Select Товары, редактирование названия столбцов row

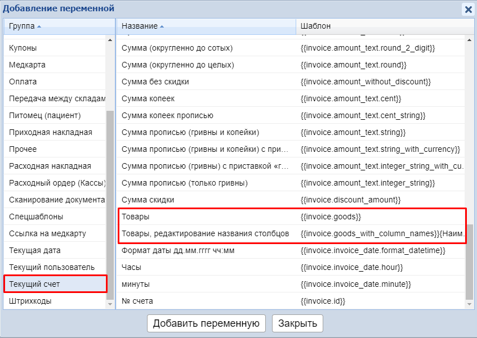click(x=205, y=233)
